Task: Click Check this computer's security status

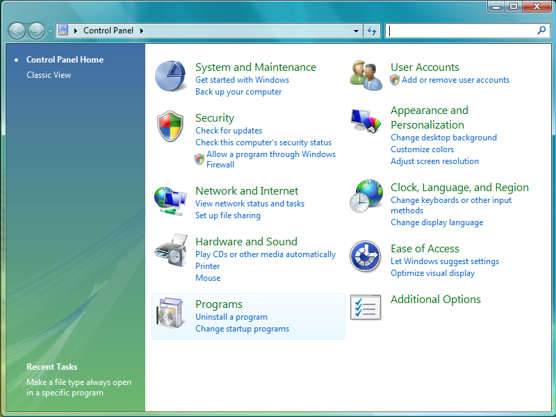Action: (x=263, y=142)
